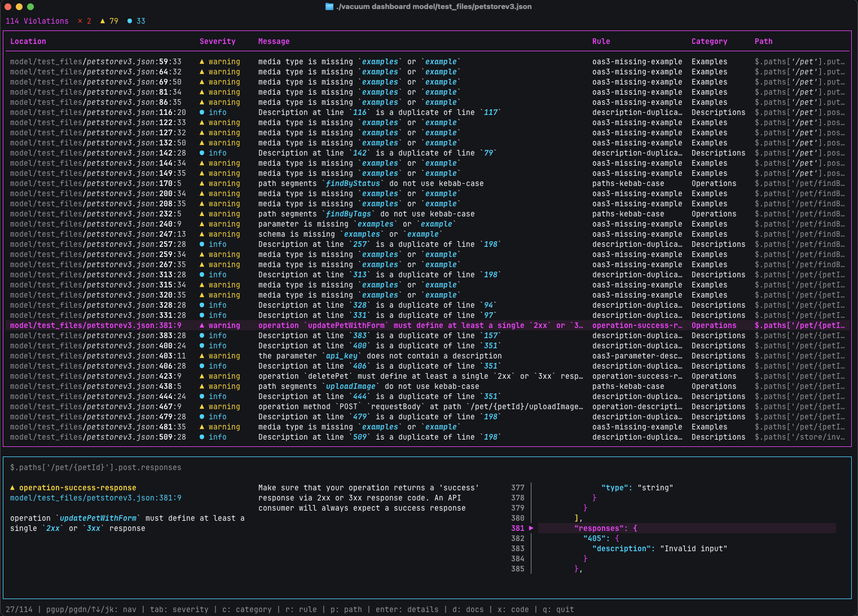Click the Path column header
Screen dimensions: 858x616
pyautogui.click(x=764, y=42)
